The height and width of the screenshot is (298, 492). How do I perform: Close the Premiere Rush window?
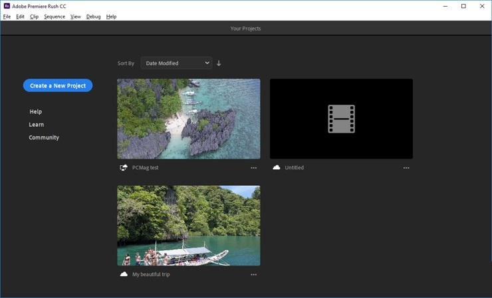(x=482, y=6)
